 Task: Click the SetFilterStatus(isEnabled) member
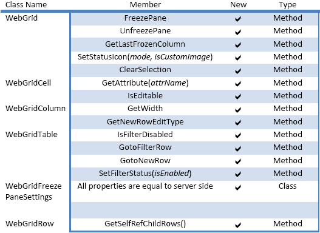click(x=145, y=174)
